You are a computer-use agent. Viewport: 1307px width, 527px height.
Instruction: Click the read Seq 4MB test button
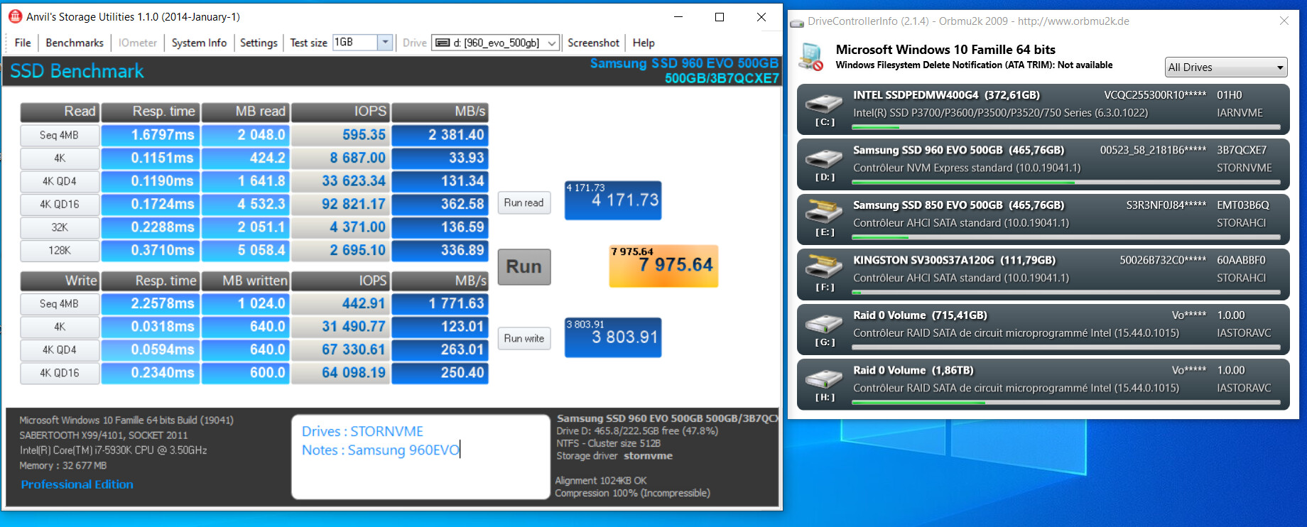[x=60, y=135]
